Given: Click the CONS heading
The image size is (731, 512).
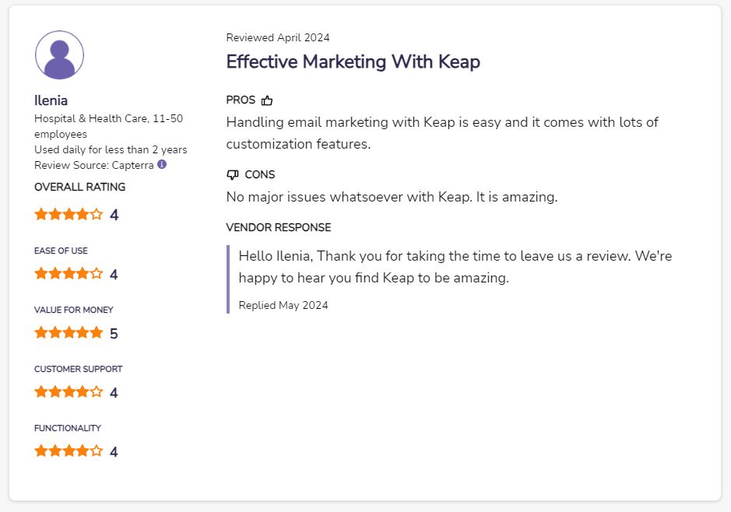Looking at the screenshot, I should pyautogui.click(x=260, y=175).
